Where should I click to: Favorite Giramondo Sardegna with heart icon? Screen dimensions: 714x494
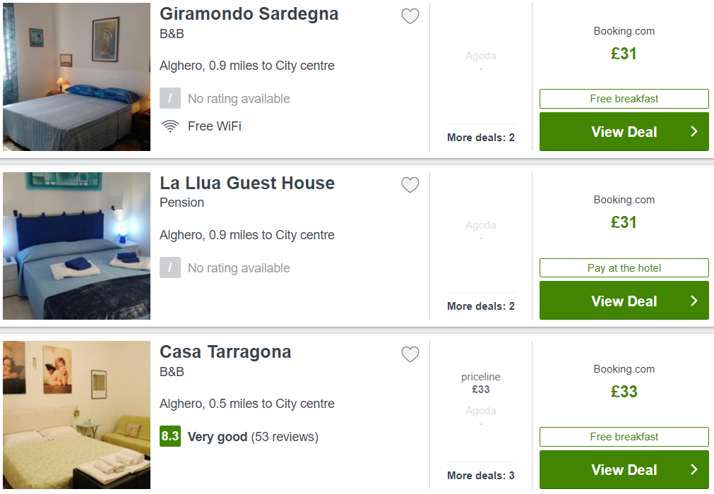pyautogui.click(x=410, y=16)
